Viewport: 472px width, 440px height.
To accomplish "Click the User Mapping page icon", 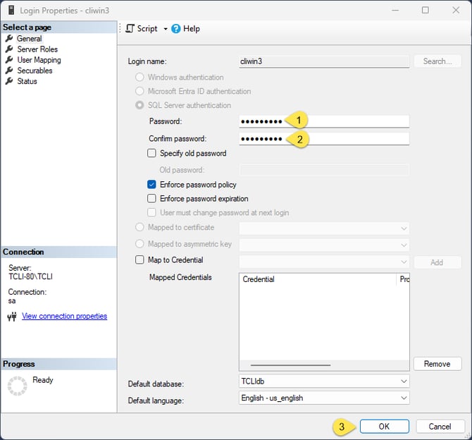I will (x=9, y=60).
